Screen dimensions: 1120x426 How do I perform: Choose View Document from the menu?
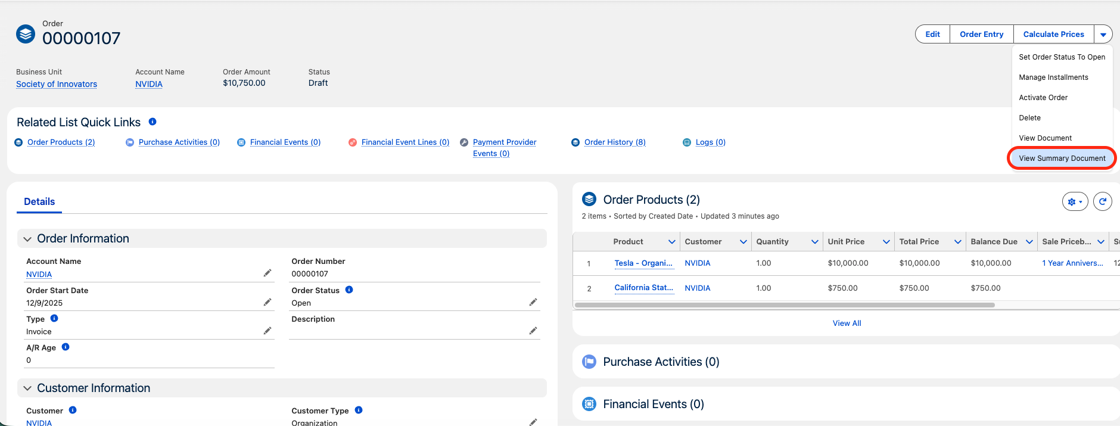click(x=1062, y=138)
